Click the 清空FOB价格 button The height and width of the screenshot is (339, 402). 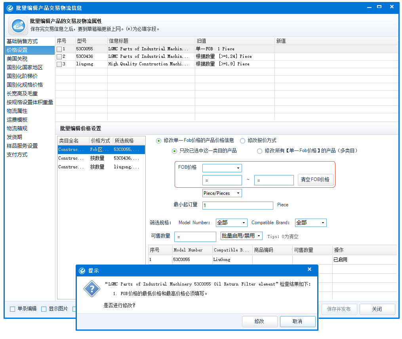(x=315, y=179)
